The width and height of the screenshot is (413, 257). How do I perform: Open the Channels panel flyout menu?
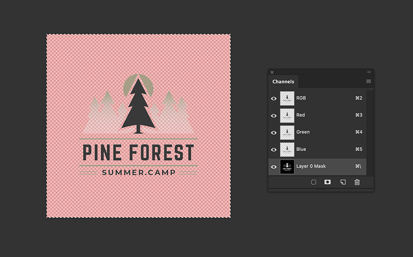coord(368,81)
